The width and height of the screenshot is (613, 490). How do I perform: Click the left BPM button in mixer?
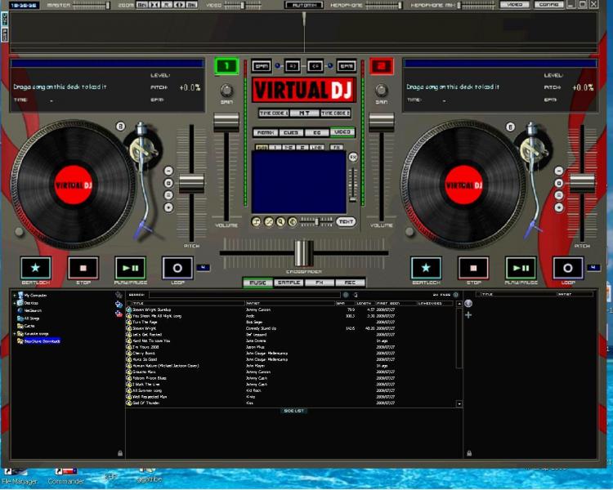262,66
